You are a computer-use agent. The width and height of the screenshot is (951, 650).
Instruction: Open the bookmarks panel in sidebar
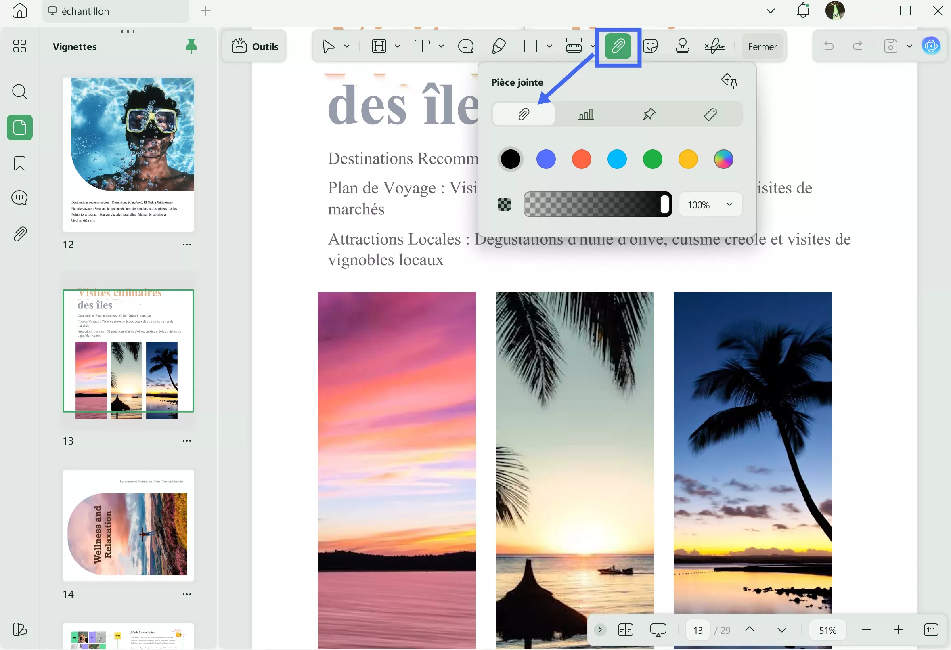(x=20, y=164)
